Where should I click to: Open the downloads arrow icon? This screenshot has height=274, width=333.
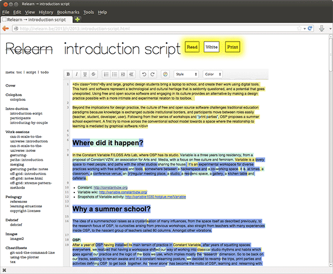322,28
